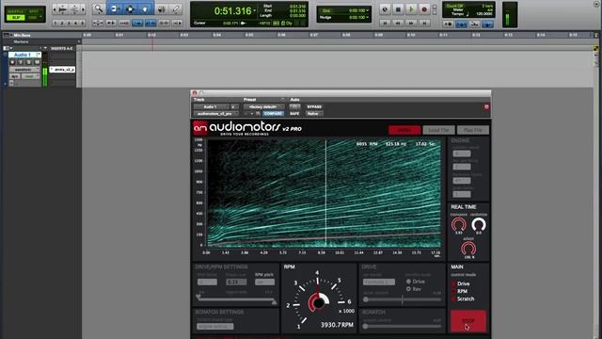602x339 pixels.
Task: Recall zoom preset 1
Action: click(55, 24)
